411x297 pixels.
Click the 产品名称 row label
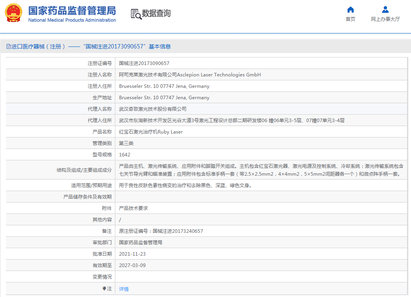102,132
